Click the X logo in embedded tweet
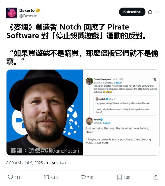The width and height of the screenshot is (165, 186). 155,80
